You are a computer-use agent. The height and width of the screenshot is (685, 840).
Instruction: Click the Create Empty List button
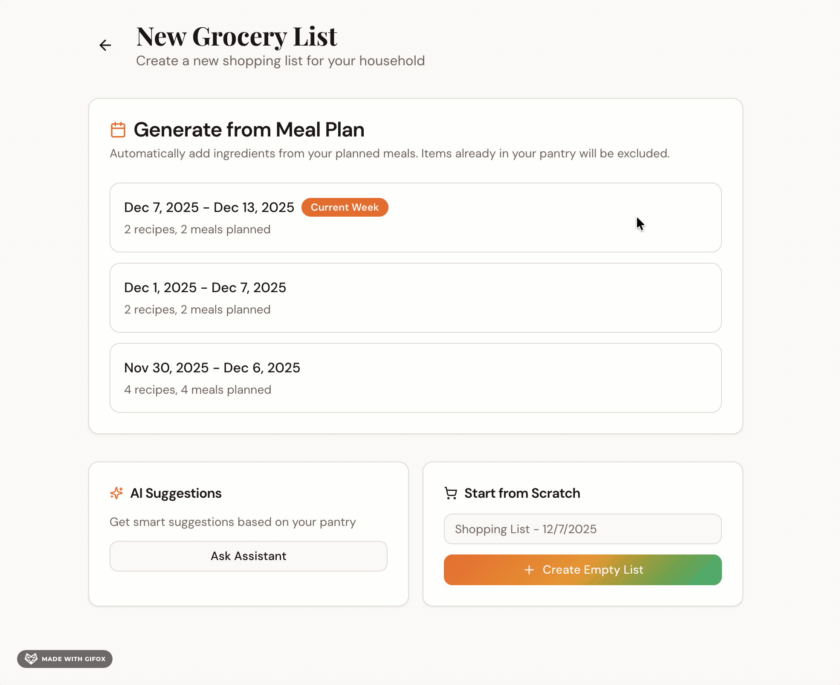583,570
